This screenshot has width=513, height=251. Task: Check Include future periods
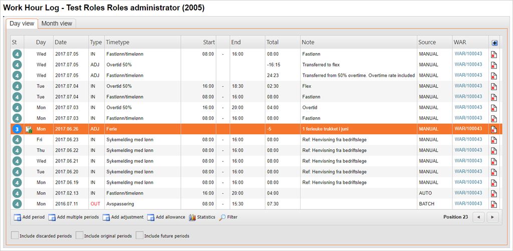[140, 235]
